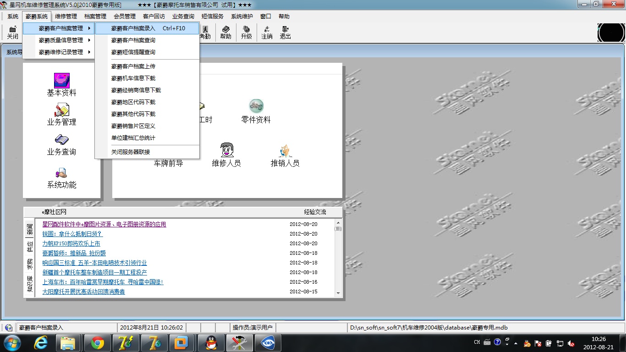626x352 pixels.
Task: Open link 豪爵誓师：推新品 抢份额
Action: [74, 253]
